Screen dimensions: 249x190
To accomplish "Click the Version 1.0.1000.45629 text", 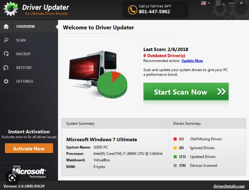I will pyautogui.click(x=24, y=186).
